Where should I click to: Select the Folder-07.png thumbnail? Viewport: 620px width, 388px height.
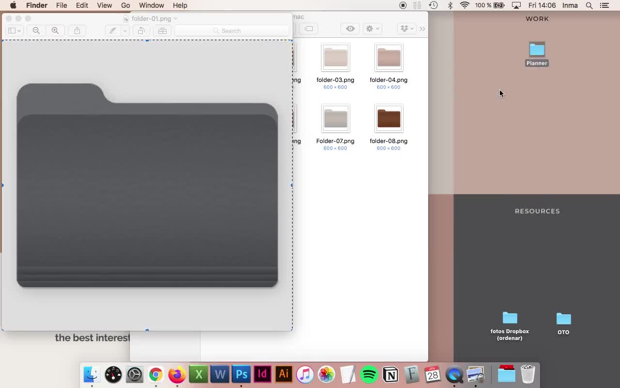(x=335, y=118)
